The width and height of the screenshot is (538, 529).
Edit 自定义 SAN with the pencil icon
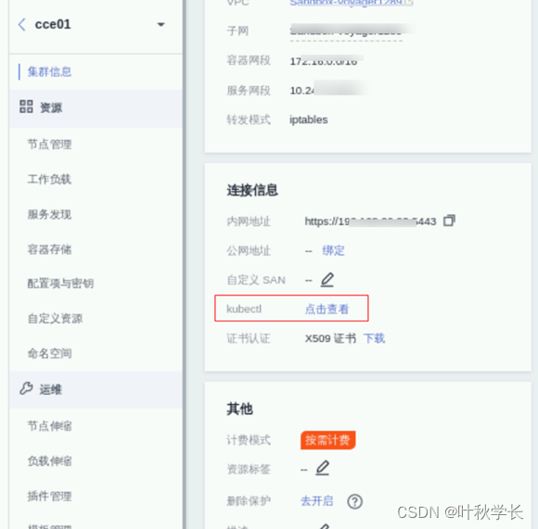coord(327,280)
